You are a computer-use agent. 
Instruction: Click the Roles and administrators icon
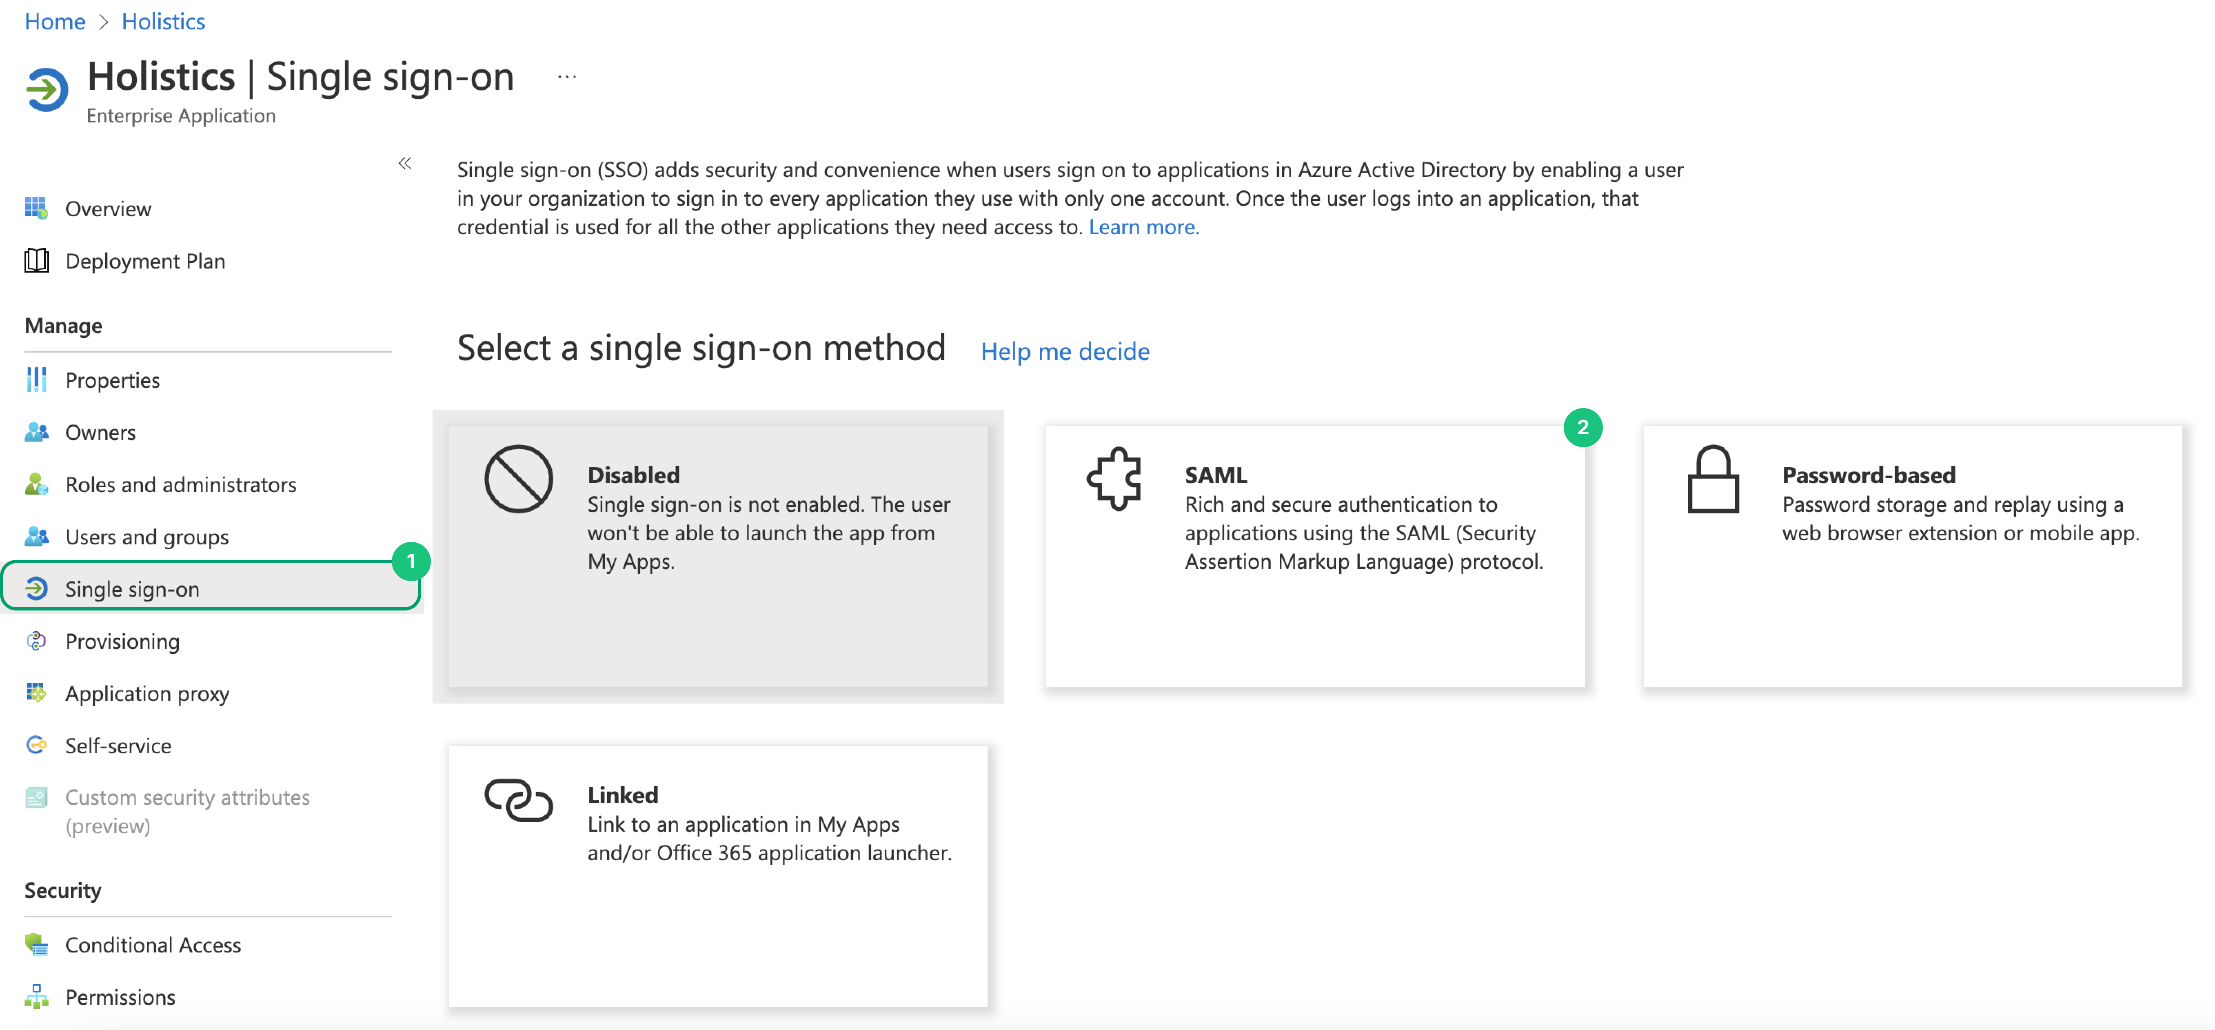point(36,484)
